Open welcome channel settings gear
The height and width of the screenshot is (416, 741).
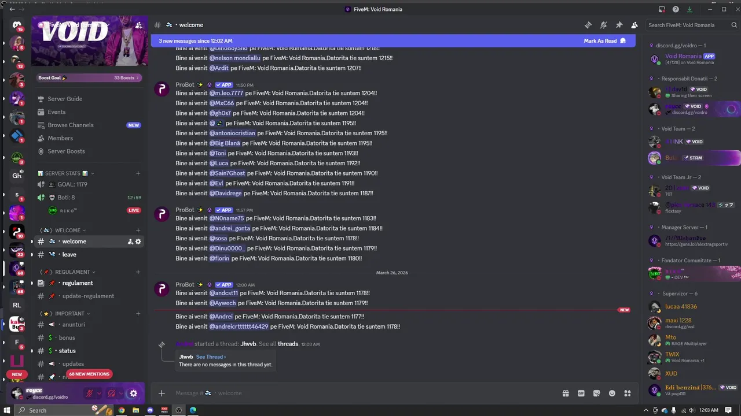click(x=138, y=242)
